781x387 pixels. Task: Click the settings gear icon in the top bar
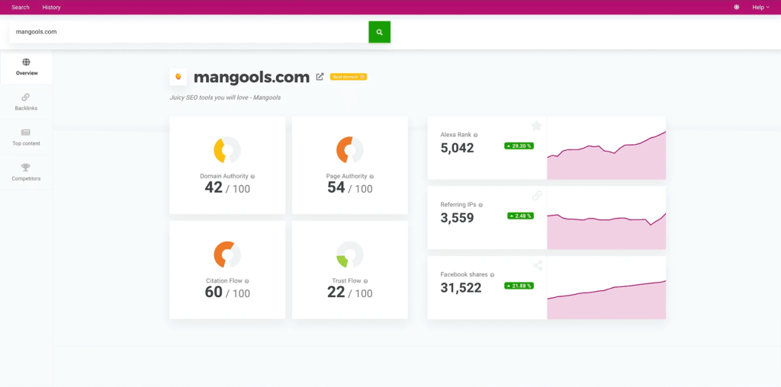pos(737,8)
